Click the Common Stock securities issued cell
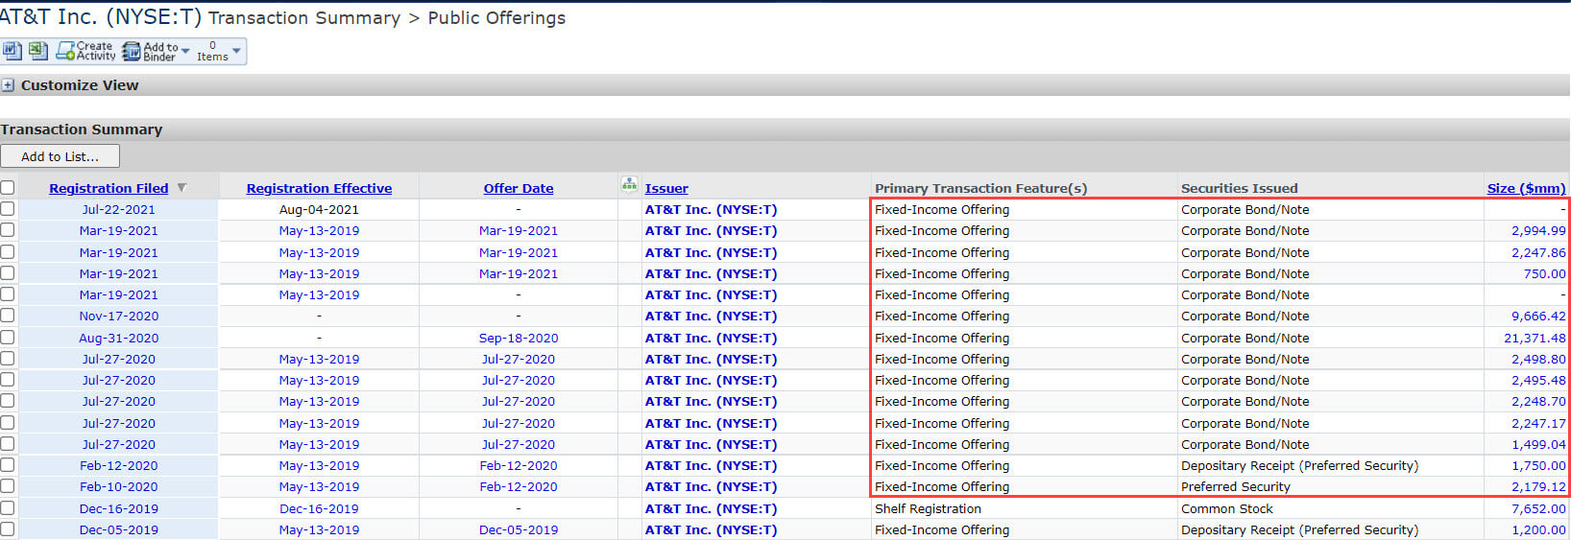The image size is (1571, 540). click(x=1227, y=508)
